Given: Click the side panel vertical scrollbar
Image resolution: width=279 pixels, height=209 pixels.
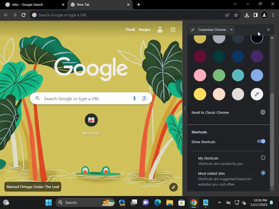Looking at the screenshot, I should click(272, 140).
